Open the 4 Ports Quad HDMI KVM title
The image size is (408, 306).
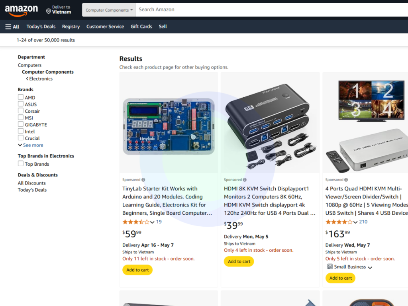click(367, 201)
